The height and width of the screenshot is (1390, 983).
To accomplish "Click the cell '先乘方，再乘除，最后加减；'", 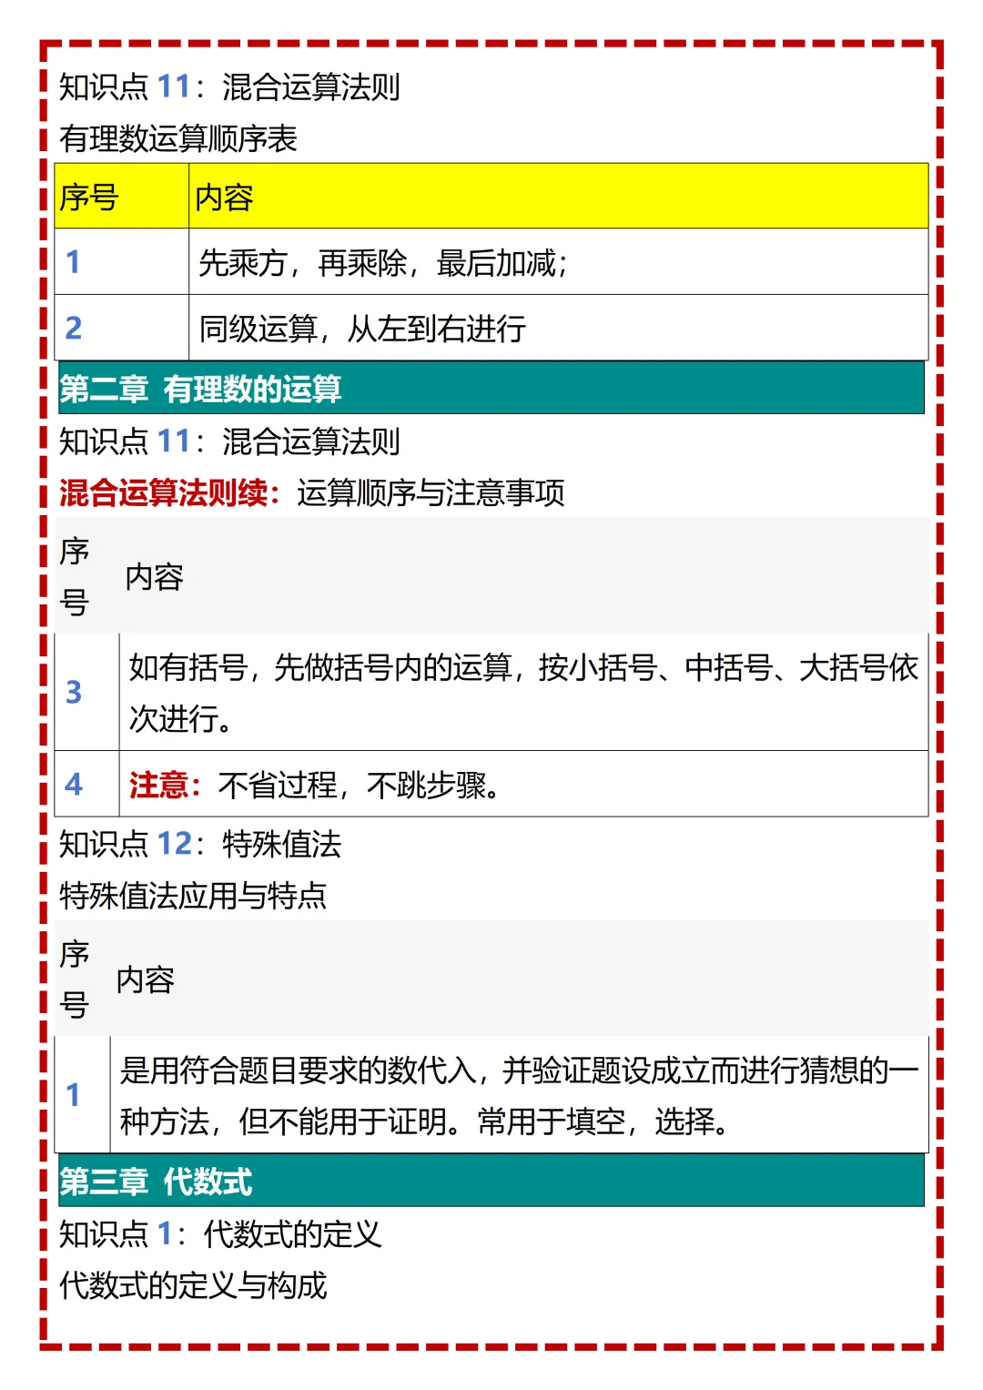I will (x=559, y=262).
